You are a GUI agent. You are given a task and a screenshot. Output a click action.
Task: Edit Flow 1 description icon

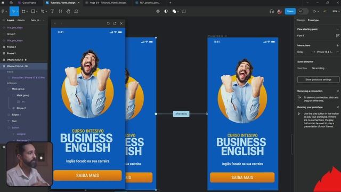[x=337, y=36]
